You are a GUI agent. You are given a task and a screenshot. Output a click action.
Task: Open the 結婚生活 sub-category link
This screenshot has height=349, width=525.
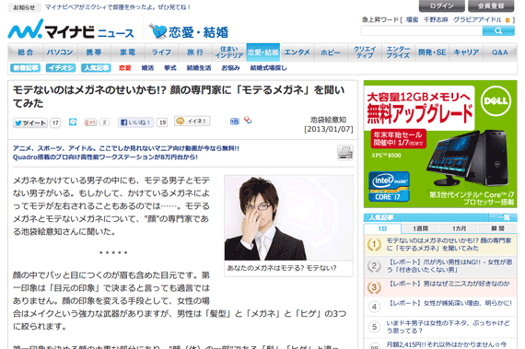click(x=199, y=68)
